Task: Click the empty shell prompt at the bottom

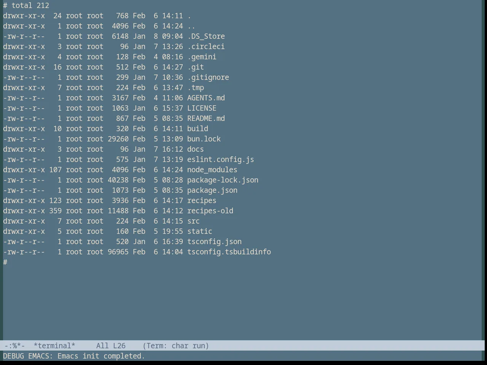Action: coord(5,262)
